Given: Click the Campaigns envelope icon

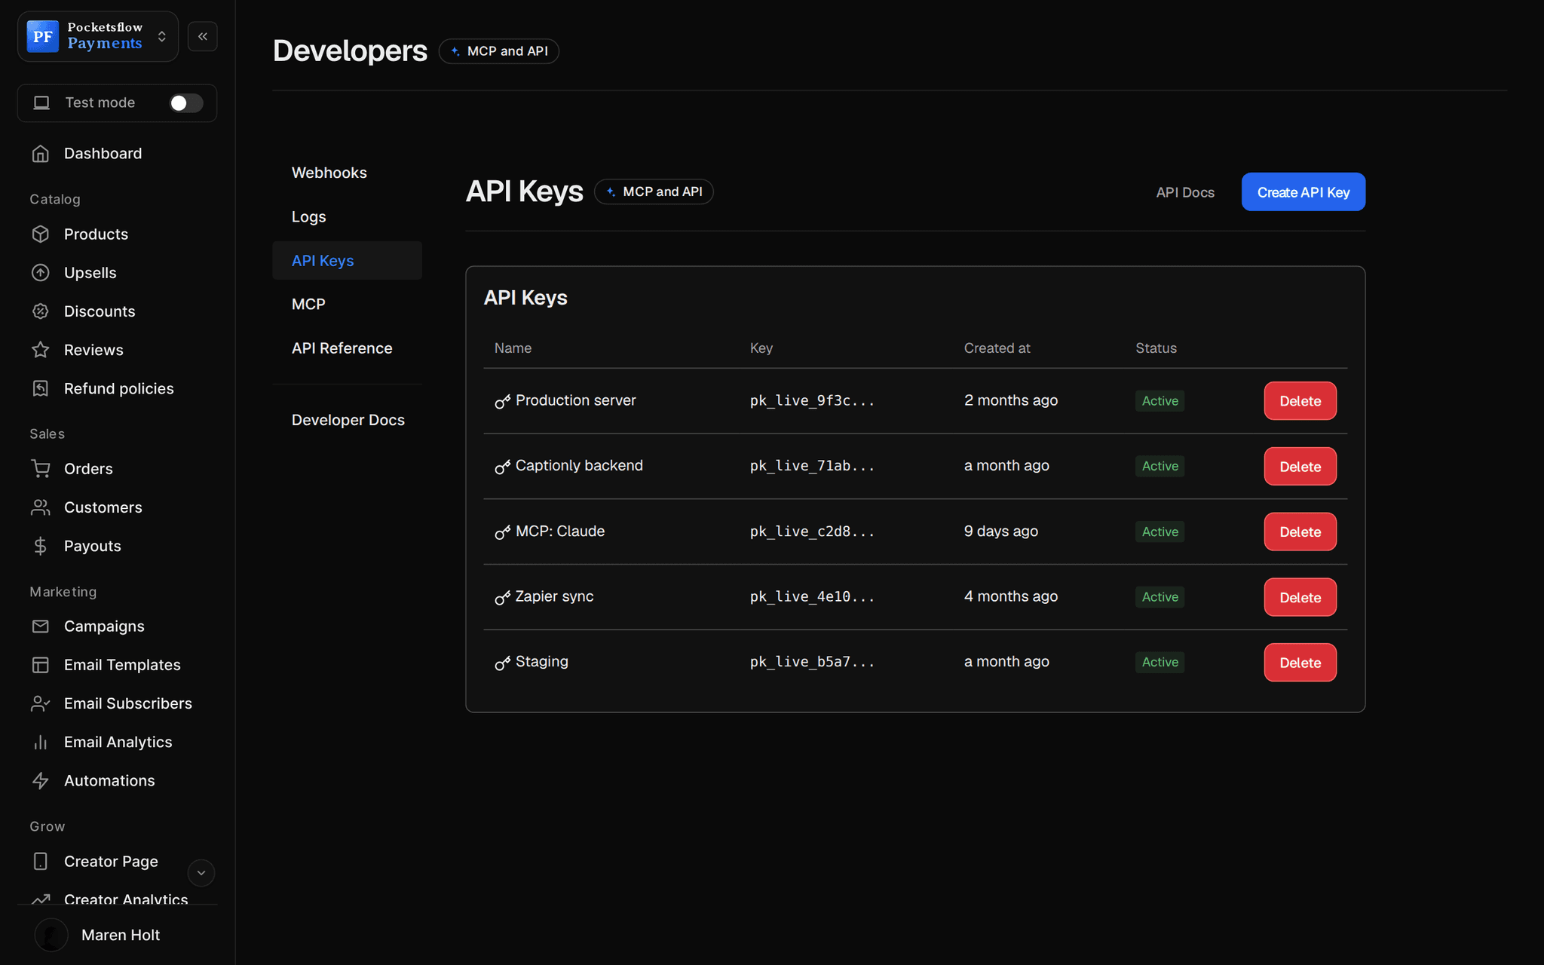Looking at the screenshot, I should point(41,626).
